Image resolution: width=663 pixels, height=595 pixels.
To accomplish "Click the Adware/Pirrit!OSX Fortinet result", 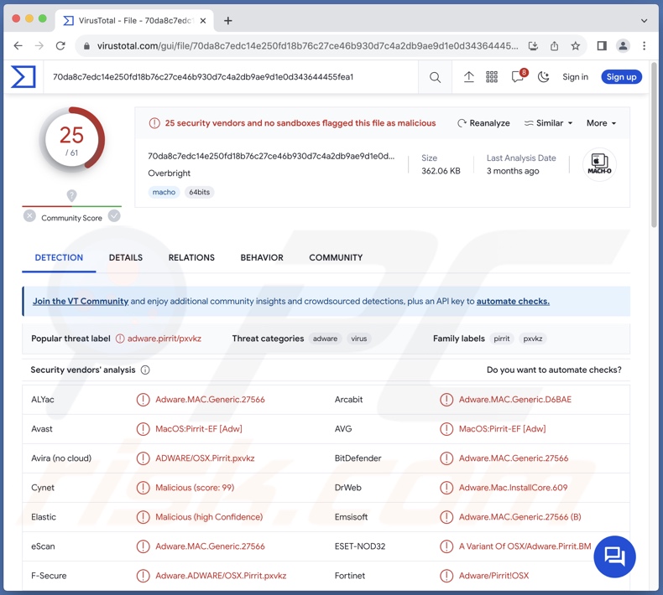I will coord(493,576).
